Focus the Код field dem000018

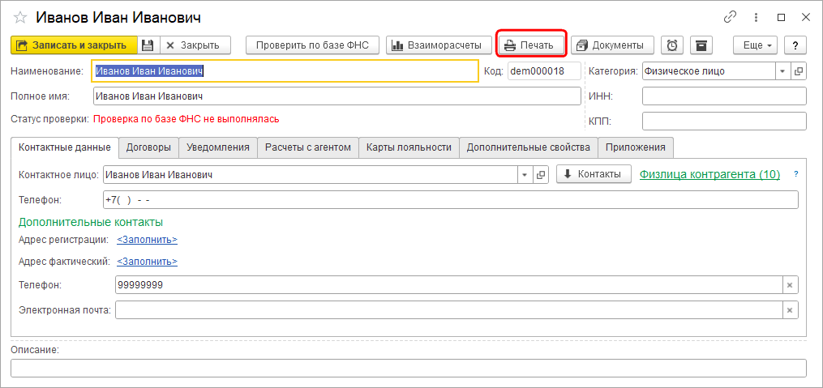point(544,70)
